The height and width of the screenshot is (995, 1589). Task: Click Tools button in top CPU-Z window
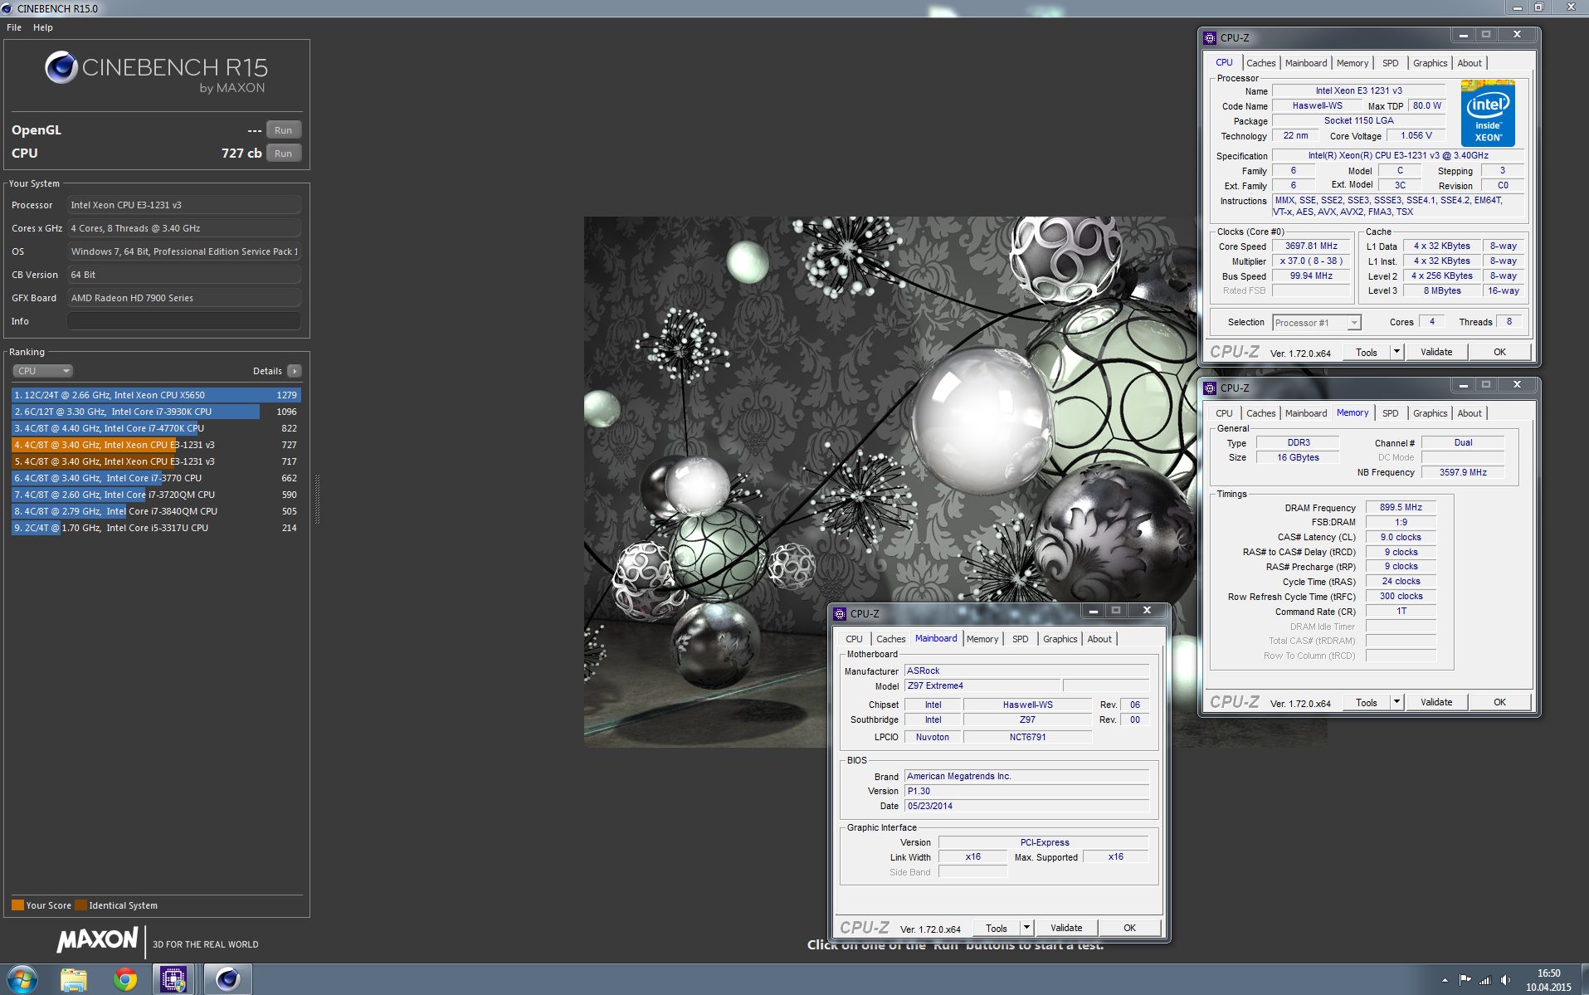[1366, 352]
